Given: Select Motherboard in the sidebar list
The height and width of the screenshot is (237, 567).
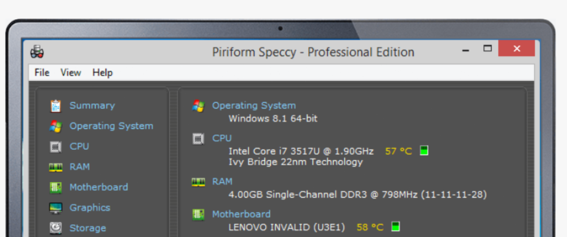Looking at the screenshot, I should coord(99,187).
